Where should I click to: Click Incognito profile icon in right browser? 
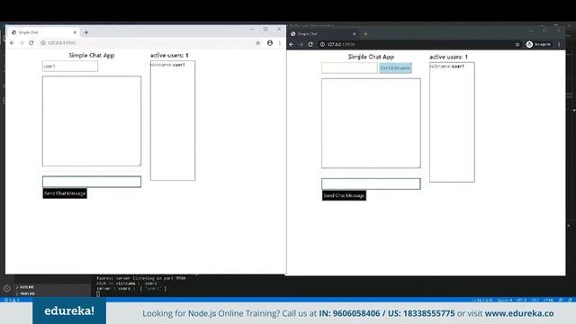[538, 44]
